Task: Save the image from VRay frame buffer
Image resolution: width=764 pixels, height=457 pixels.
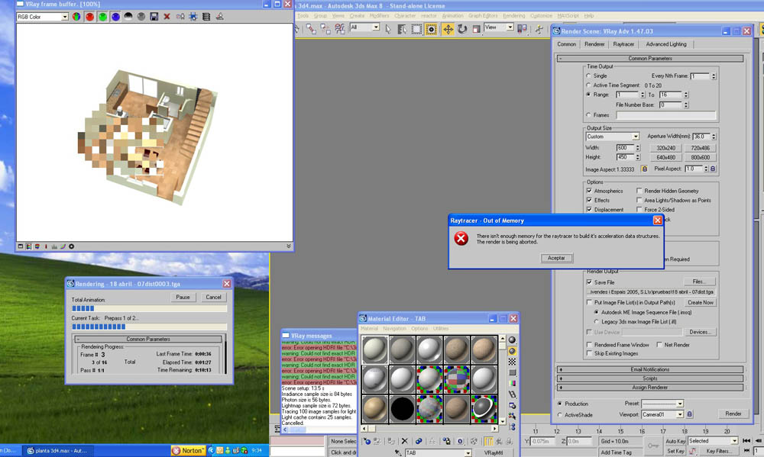Action: [x=154, y=17]
